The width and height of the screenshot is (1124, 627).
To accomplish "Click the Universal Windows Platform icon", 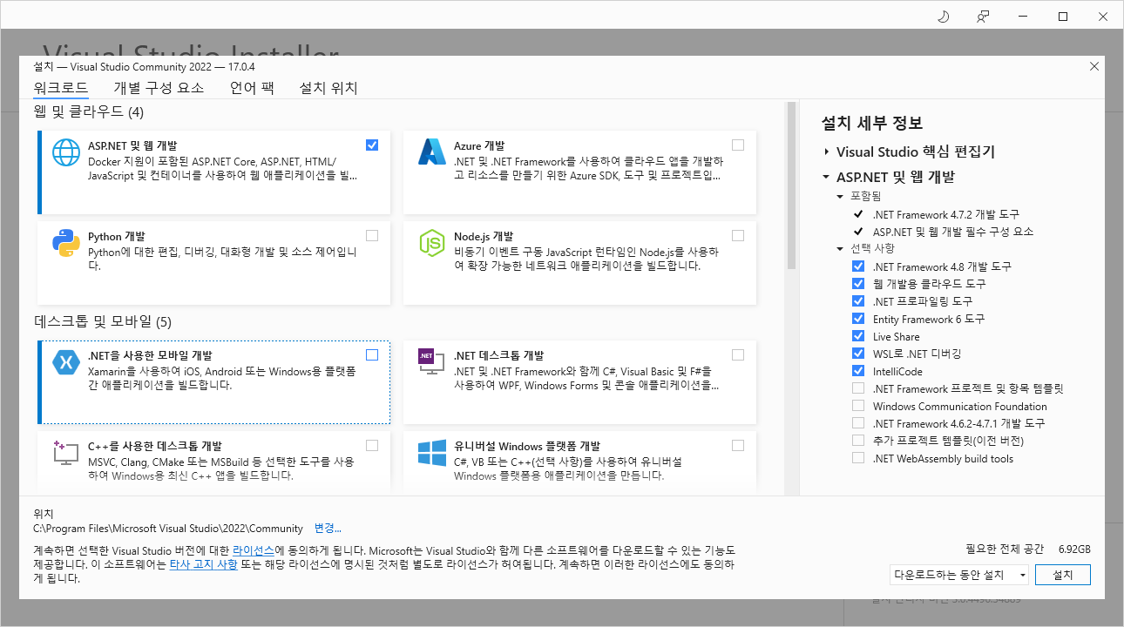I will coord(432,453).
